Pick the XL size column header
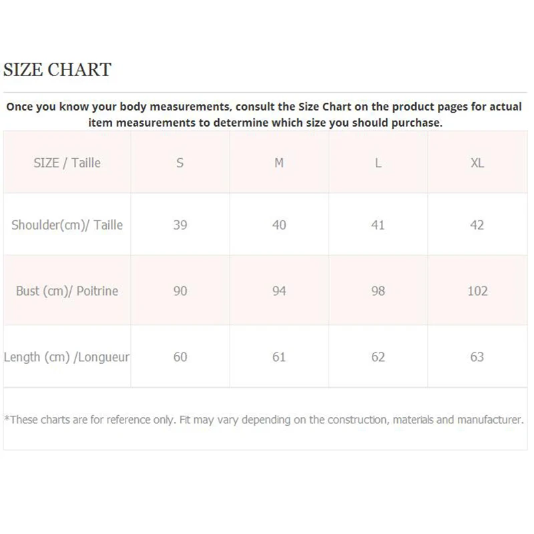The width and height of the screenshot is (534, 534). 477,163
